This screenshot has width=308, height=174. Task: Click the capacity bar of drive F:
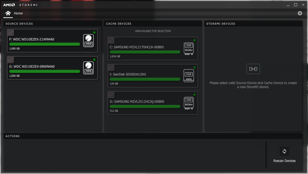coord(45,44)
